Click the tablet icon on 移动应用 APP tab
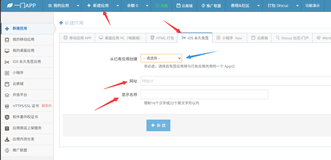The width and height of the screenshot is (331, 160). tap(65, 38)
